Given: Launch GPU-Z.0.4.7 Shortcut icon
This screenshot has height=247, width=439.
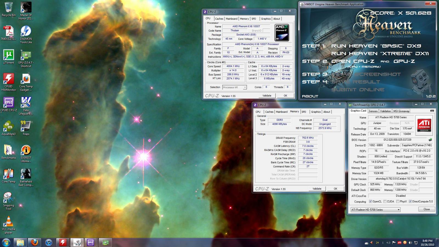Looking at the screenshot, I should point(26,58).
